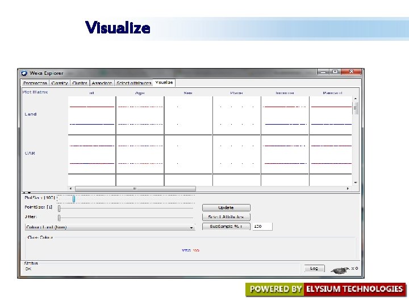Minimize the Weka Explorer window

tap(323, 72)
